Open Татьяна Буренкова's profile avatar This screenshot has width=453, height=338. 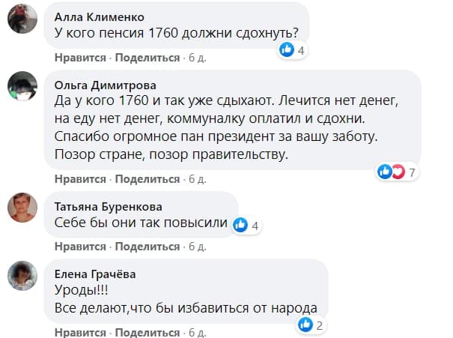click(x=22, y=207)
